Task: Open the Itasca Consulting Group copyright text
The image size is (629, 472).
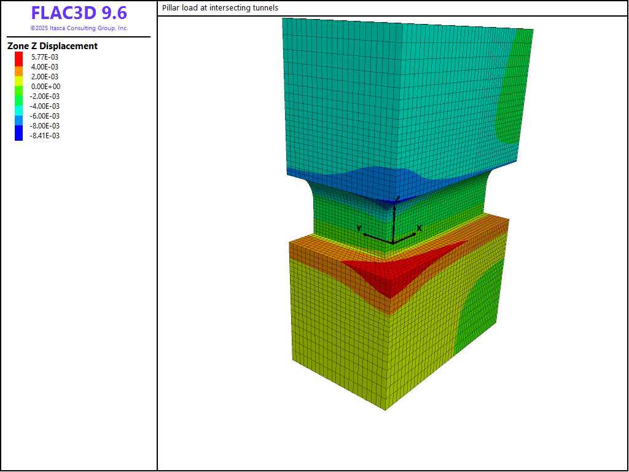Action: point(79,28)
